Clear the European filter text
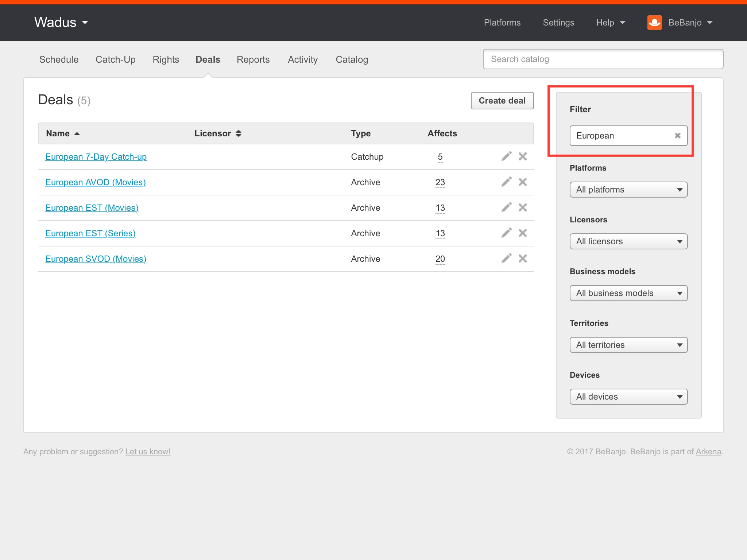This screenshot has height=560, width=747. point(677,136)
